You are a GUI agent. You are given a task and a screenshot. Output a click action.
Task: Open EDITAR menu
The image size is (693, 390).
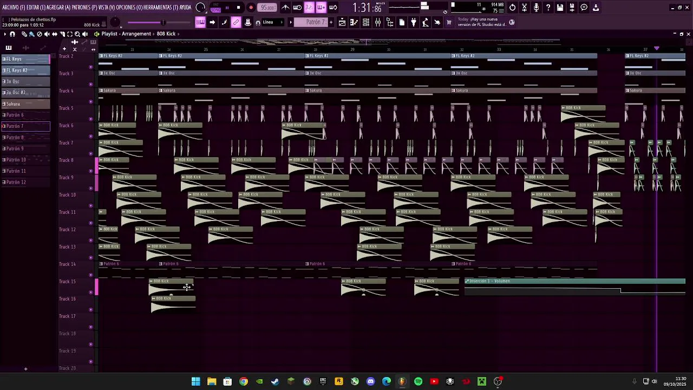(36, 8)
